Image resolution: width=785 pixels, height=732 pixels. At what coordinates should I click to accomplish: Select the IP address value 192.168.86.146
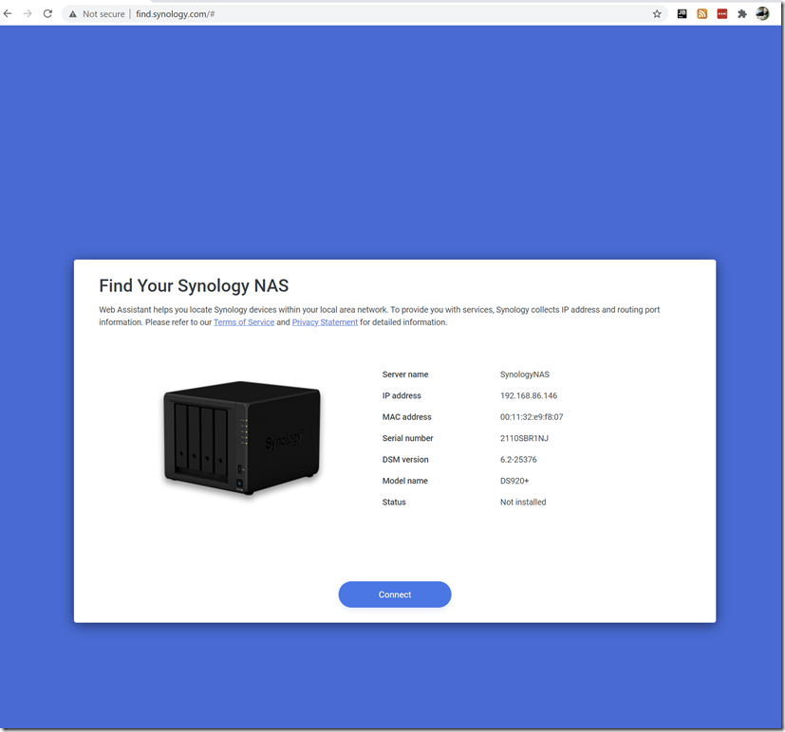click(529, 395)
